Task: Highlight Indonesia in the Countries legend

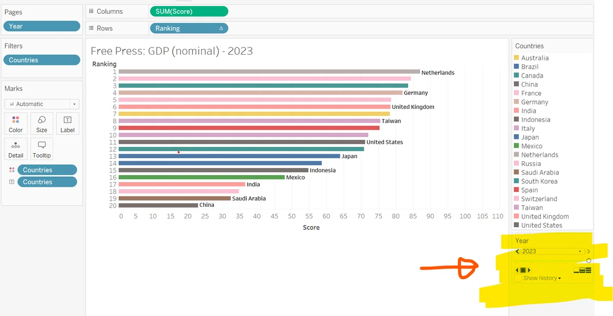Action: coord(536,119)
